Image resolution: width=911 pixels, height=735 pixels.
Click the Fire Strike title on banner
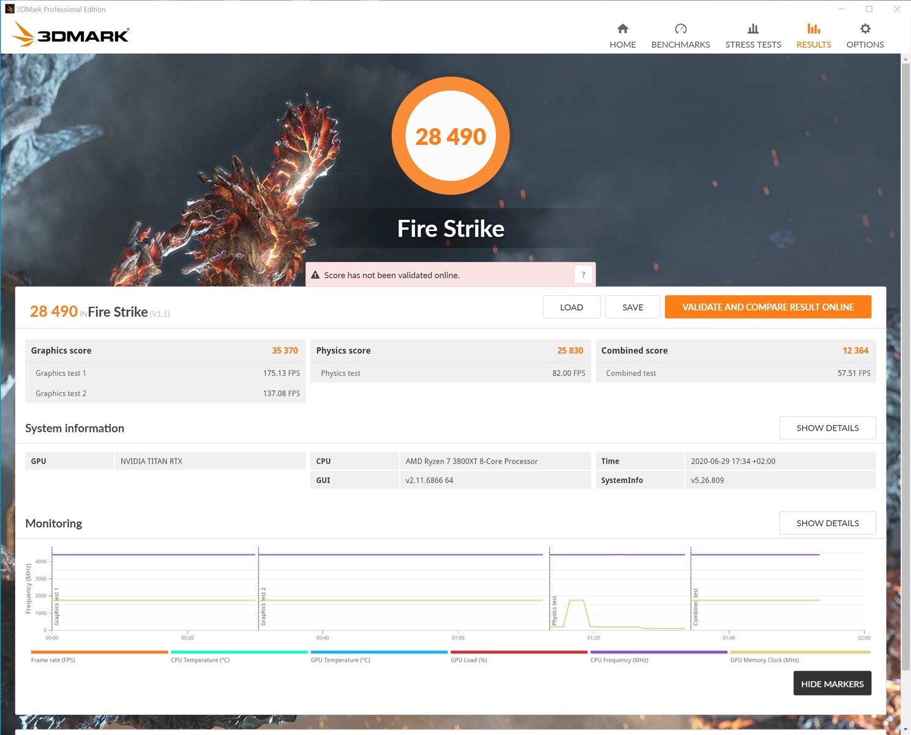click(451, 229)
